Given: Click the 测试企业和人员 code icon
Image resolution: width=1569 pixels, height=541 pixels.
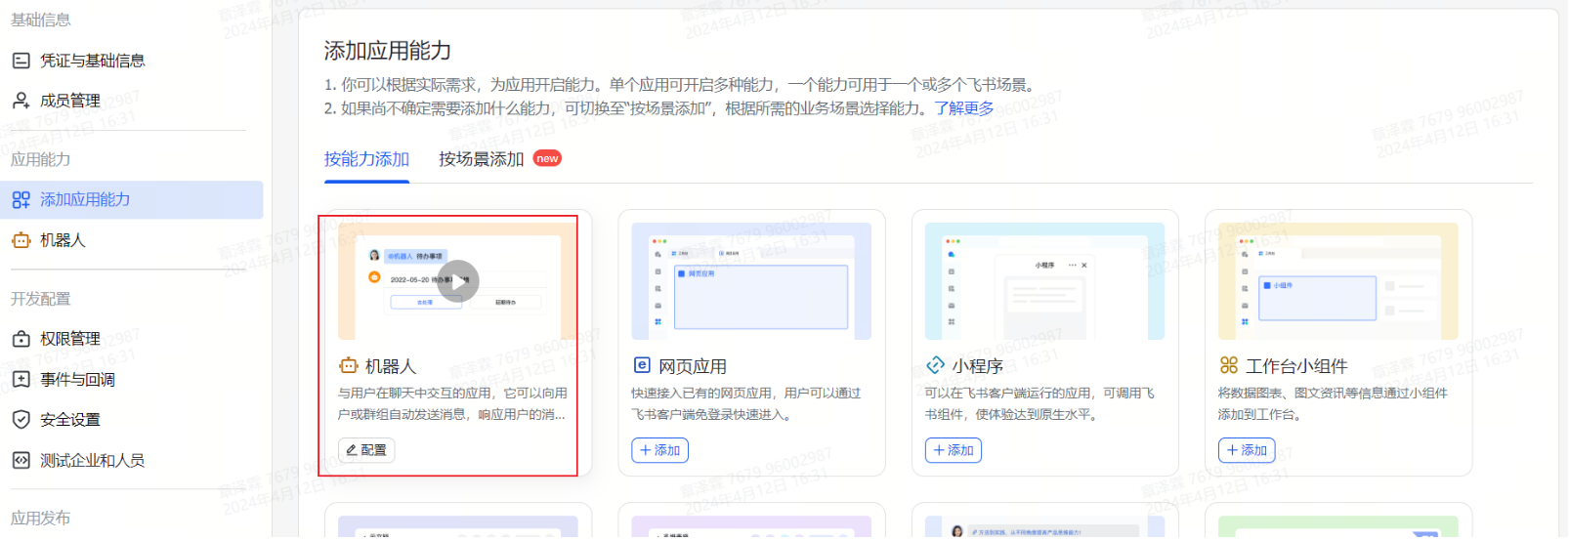Looking at the screenshot, I should point(21,460).
